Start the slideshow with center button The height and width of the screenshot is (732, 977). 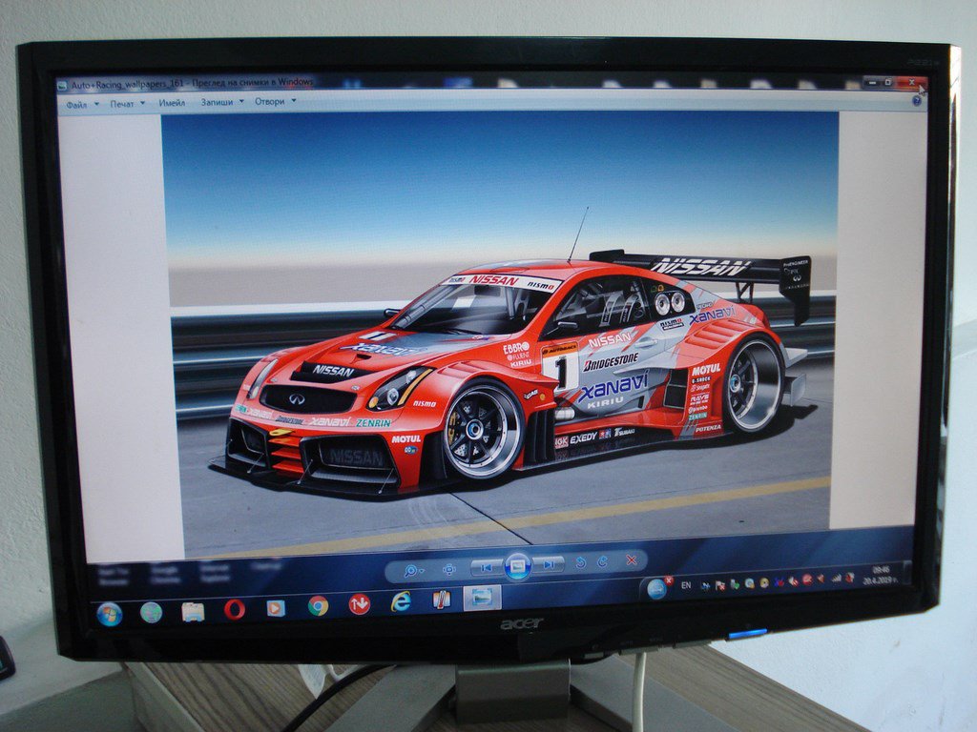517,566
